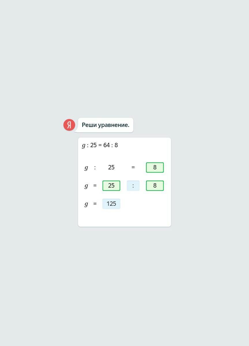Select the blue answer field with 125
This screenshot has height=346, width=249.
tap(111, 204)
